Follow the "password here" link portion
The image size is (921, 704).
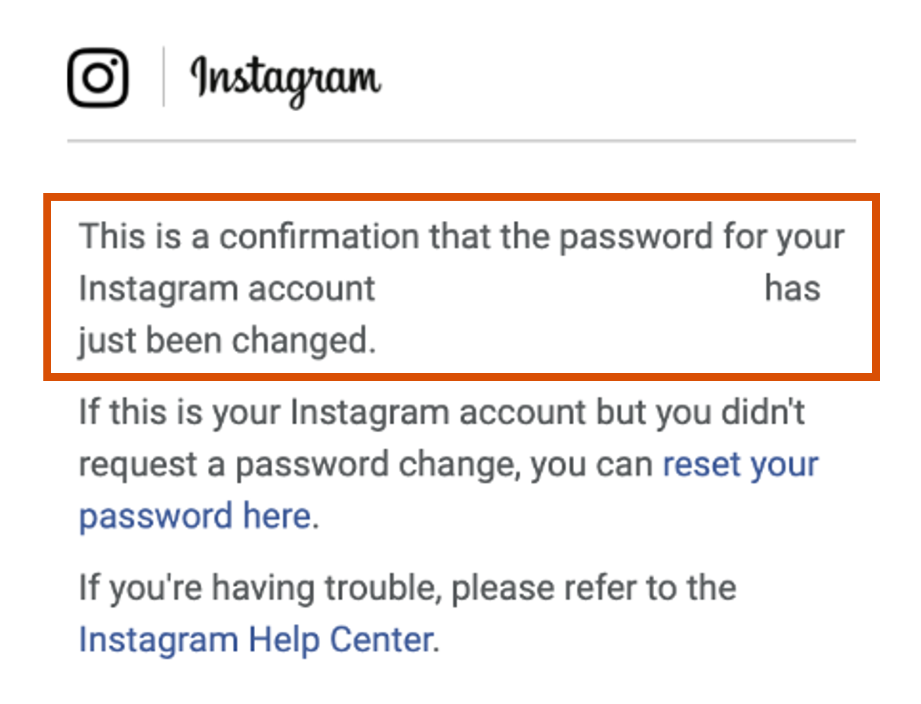pos(195,515)
